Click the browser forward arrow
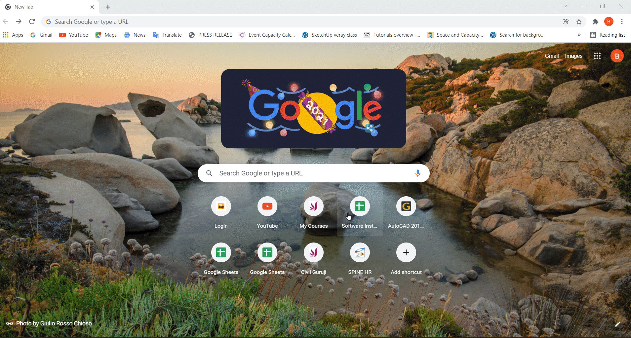The height and width of the screenshot is (338, 631). 19,21
